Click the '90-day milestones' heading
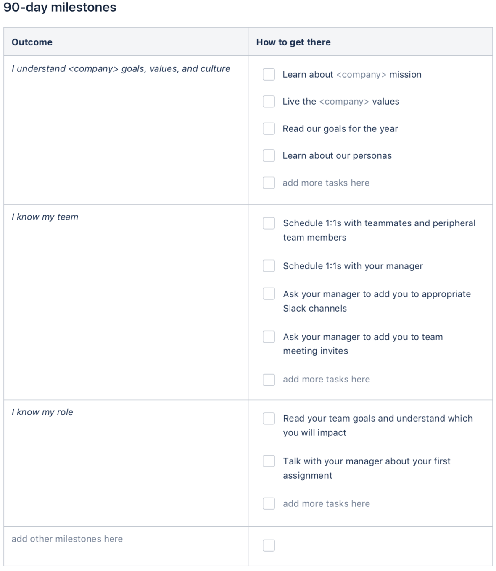This screenshot has height=571, width=496. pyautogui.click(x=60, y=7)
